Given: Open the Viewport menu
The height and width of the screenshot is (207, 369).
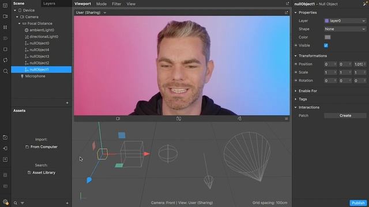Looking at the screenshot, I should click(82, 4).
